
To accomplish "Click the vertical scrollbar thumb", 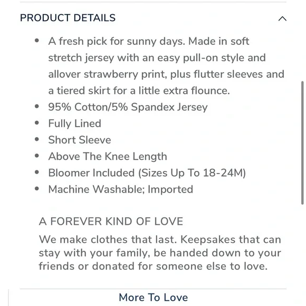I will click(302, 143).
